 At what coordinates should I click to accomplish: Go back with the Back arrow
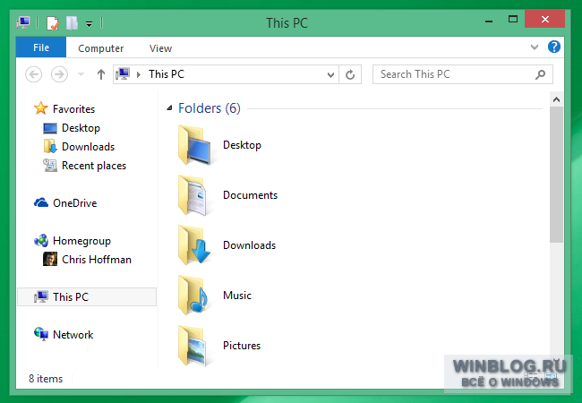(33, 74)
